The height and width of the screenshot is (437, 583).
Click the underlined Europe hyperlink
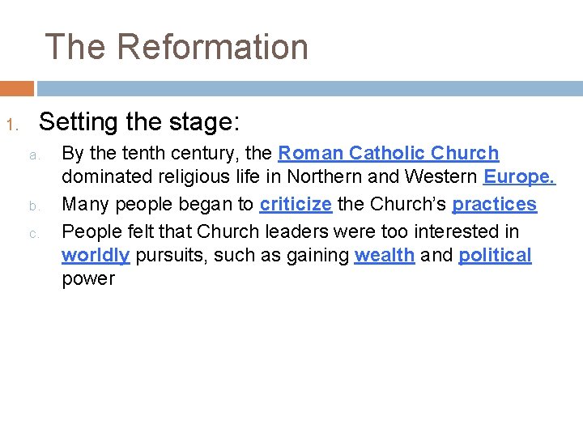(519, 176)
